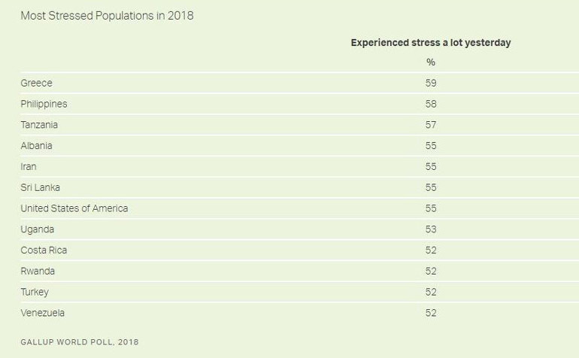Click the "Experienced stress a lot yesterday" column header

(x=430, y=43)
